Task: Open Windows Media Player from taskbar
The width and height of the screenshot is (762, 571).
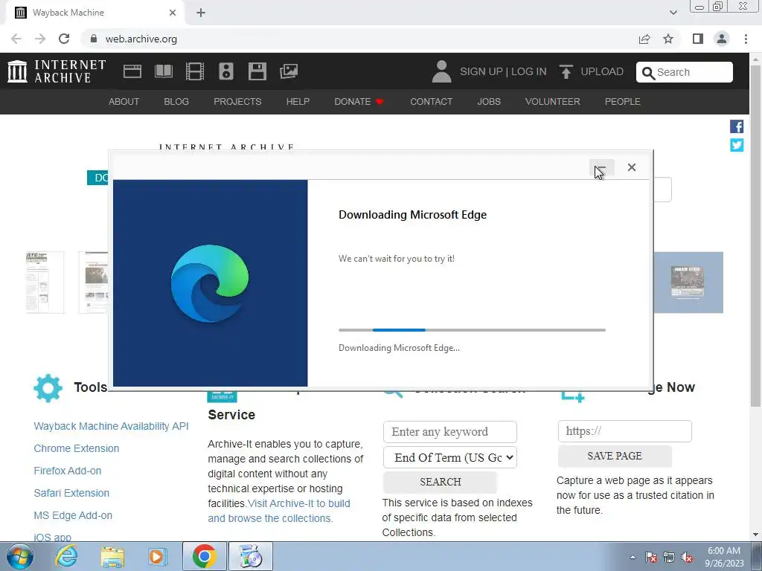Action: pyautogui.click(x=156, y=556)
